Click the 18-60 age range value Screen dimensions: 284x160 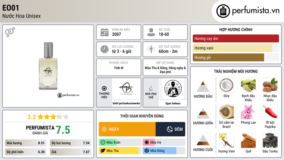164,34
